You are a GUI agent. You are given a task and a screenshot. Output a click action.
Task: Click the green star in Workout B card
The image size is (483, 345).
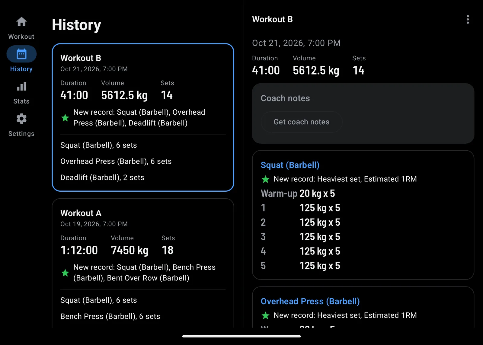tap(65, 118)
